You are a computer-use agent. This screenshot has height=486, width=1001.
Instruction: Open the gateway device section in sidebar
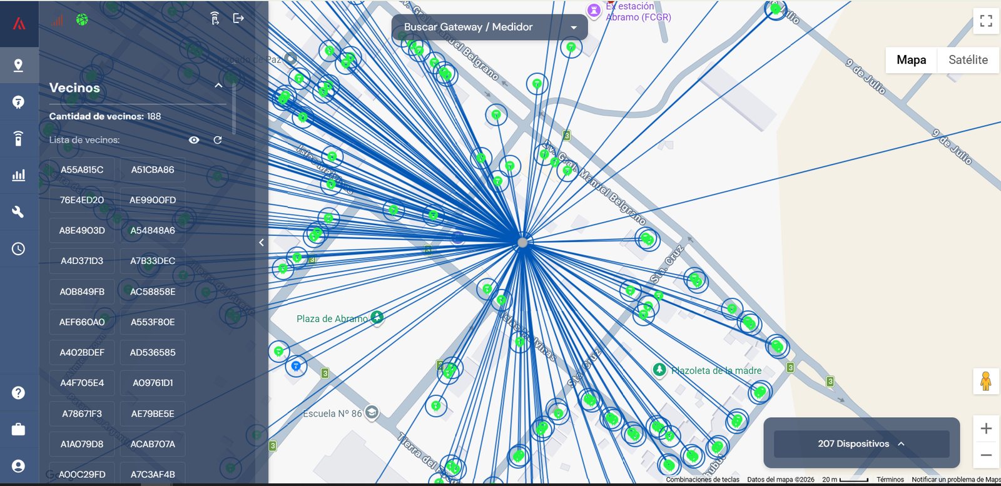click(x=19, y=138)
